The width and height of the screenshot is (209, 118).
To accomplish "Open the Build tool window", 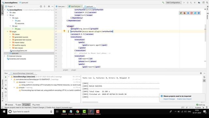I will tap(18, 105).
